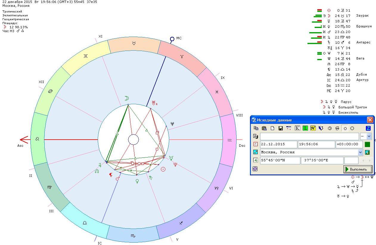The width and height of the screenshot is (376, 245).
Task: Click the white K icon
Action: coord(297,128)
